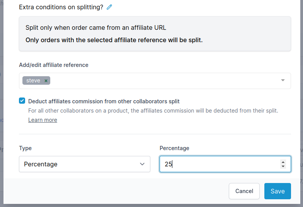Screen dimensions: 303x207
Task: Decrease percentage using the down stepper arrow
Action: tap(283, 166)
